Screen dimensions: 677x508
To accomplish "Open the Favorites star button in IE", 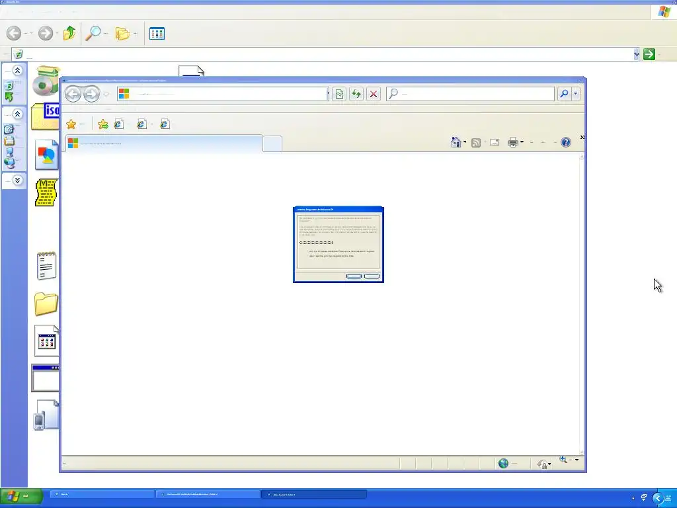I will (x=71, y=124).
